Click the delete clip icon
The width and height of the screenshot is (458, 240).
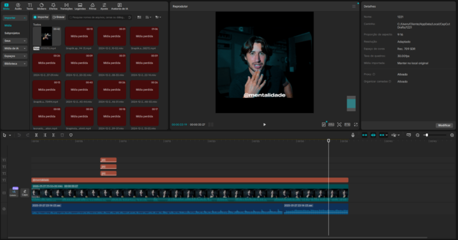(x=62, y=135)
